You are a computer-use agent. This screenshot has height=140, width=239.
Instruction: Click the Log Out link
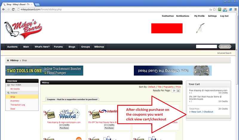224,16
